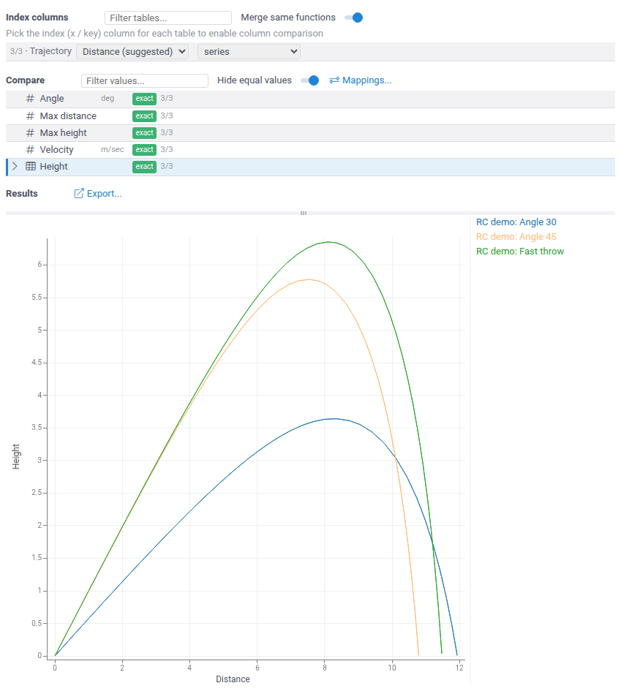Click legend entry RC demo: Angle 30
The width and height of the screenshot is (621, 691).
[516, 222]
